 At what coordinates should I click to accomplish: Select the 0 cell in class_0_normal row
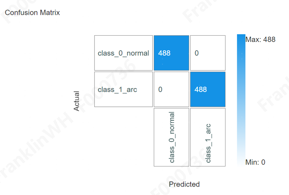click(x=208, y=53)
